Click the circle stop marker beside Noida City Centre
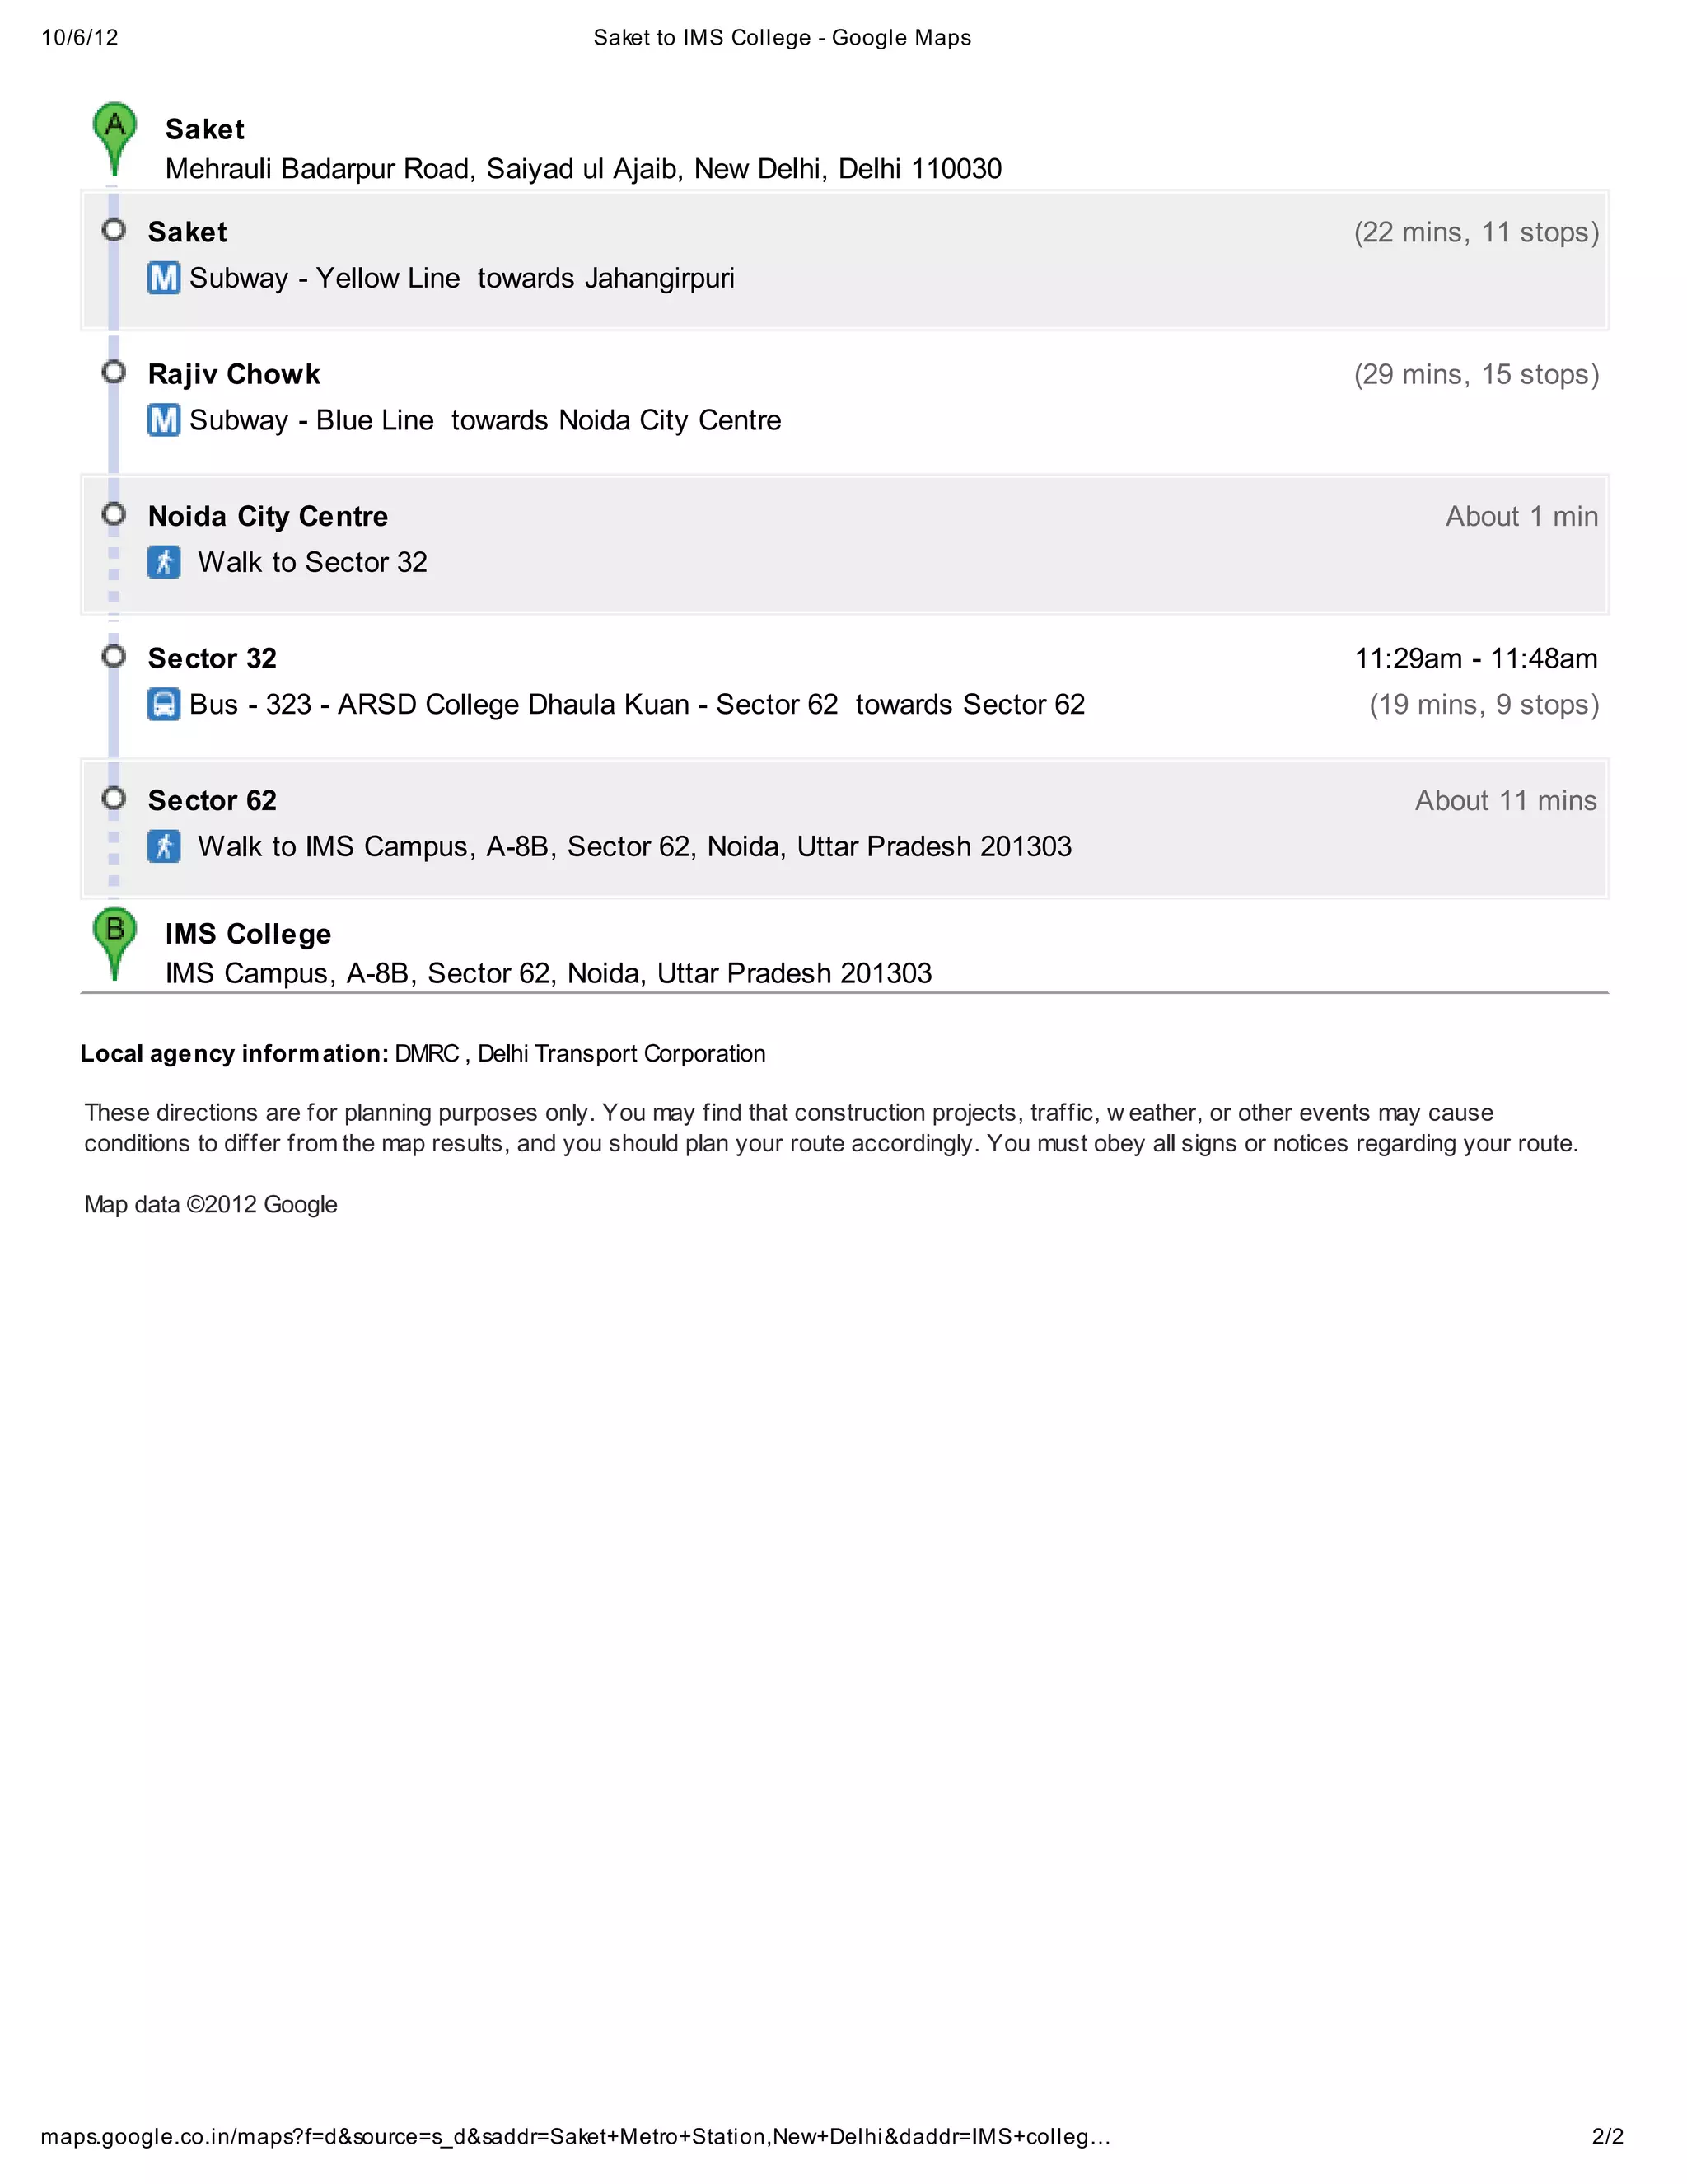The height and width of the screenshot is (2184, 1687). [x=114, y=514]
